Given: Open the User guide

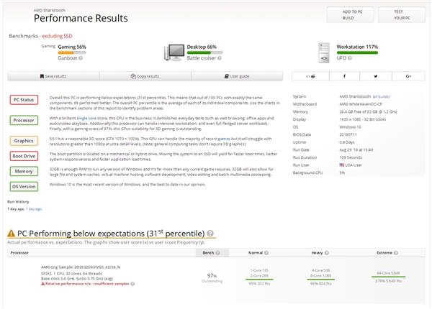Looking at the screenshot, I should coord(237,75).
